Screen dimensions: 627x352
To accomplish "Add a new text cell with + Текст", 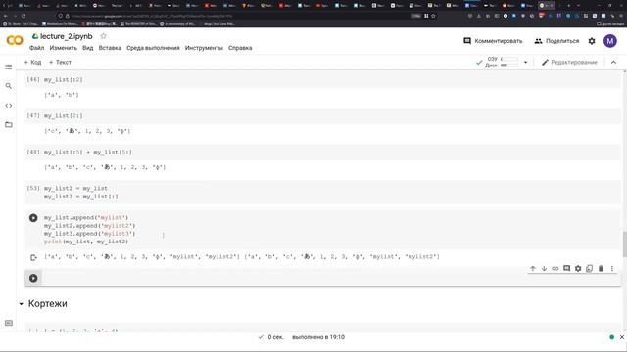I will pyautogui.click(x=60, y=62).
